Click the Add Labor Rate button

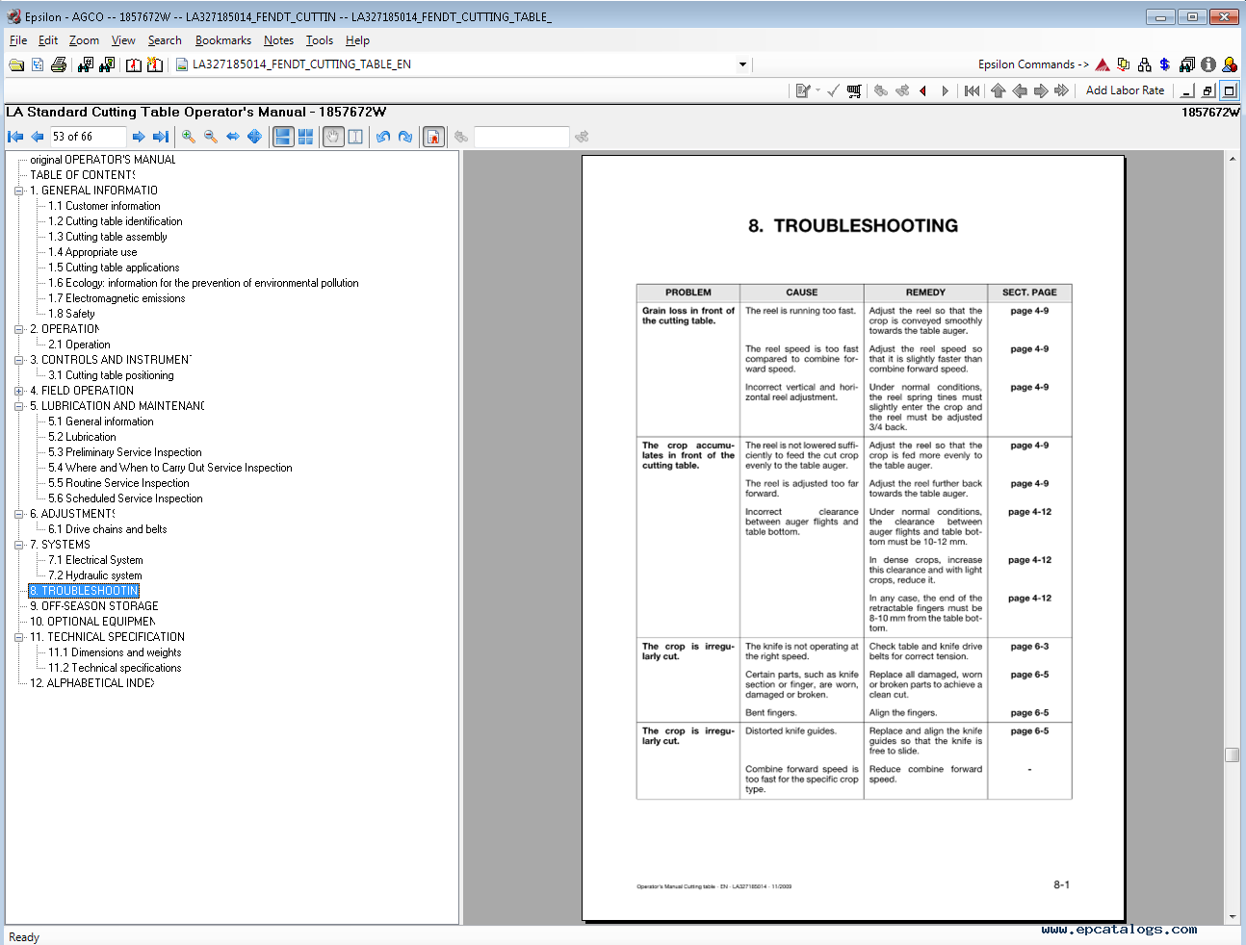click(x=1125, y=90)
